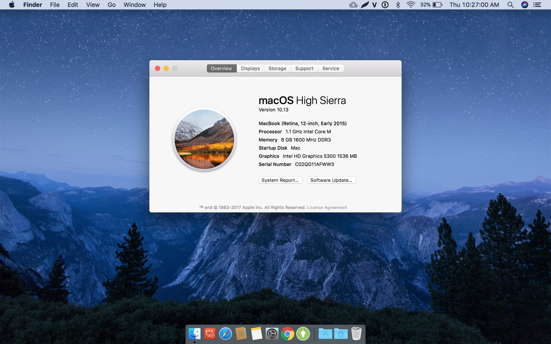Open the Go menu
The width and height of the screenshot is (551, 344).
click(111, 5)
